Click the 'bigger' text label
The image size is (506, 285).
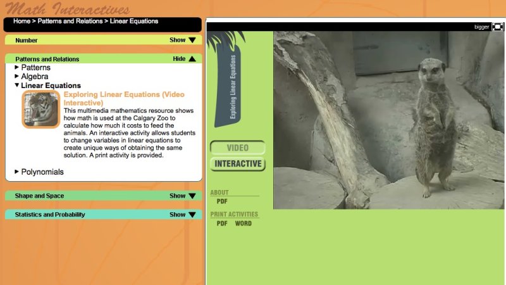coord(481,27)
